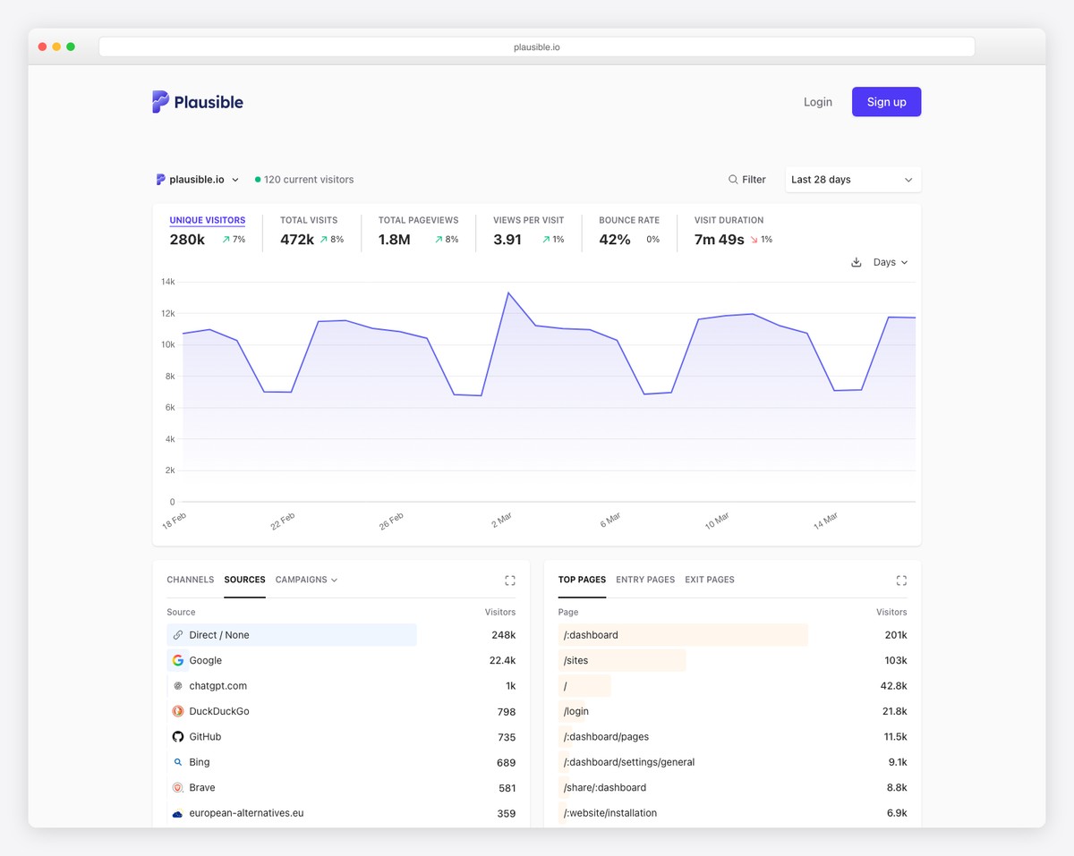This screenshot has width=1074, height=856.
Task: Click the chart export download icon
Action: coord(856,262)
